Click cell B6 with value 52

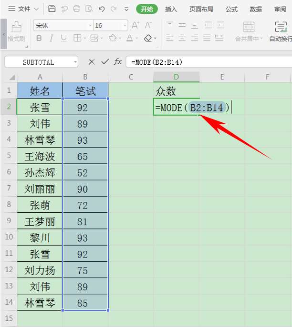click(85, 173)
